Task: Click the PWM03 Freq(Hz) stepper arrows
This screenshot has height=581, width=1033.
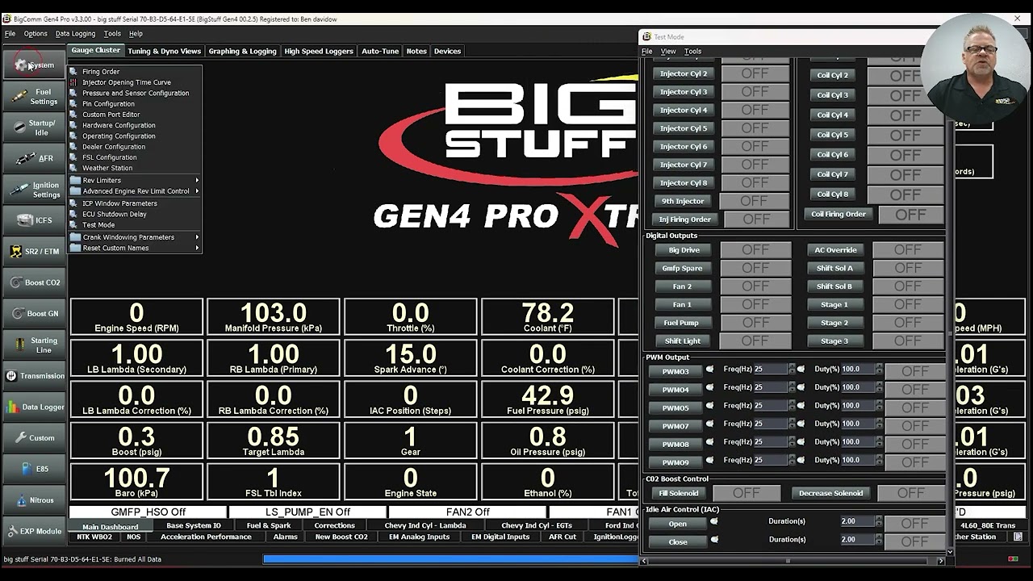Action: pyautogui.click(x=792, y=370)
